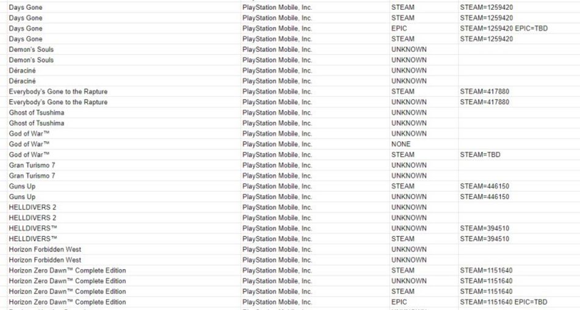Image resolution: width=580 pixels, height=310 pixels.
Task: Click the STEAM=417880 cell beside UNKNOWN
Action: coord(519,102)
